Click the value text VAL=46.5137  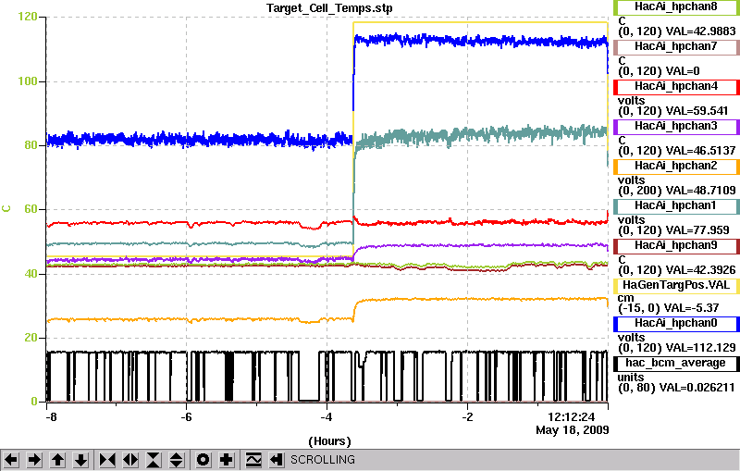(x=700, y=151)
